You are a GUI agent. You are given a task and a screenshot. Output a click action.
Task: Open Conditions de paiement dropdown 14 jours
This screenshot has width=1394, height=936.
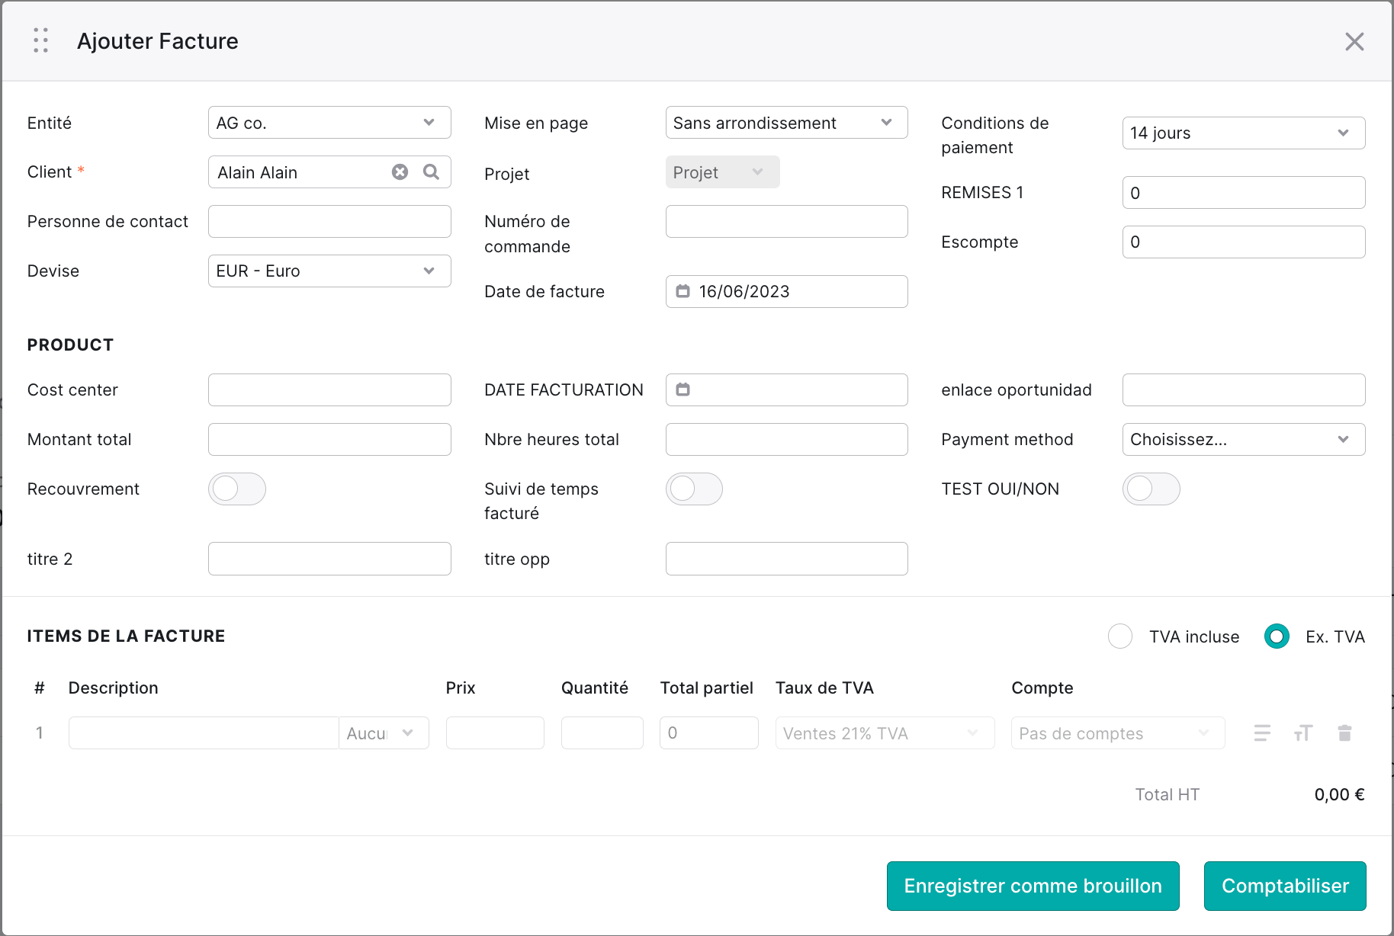1244,133
